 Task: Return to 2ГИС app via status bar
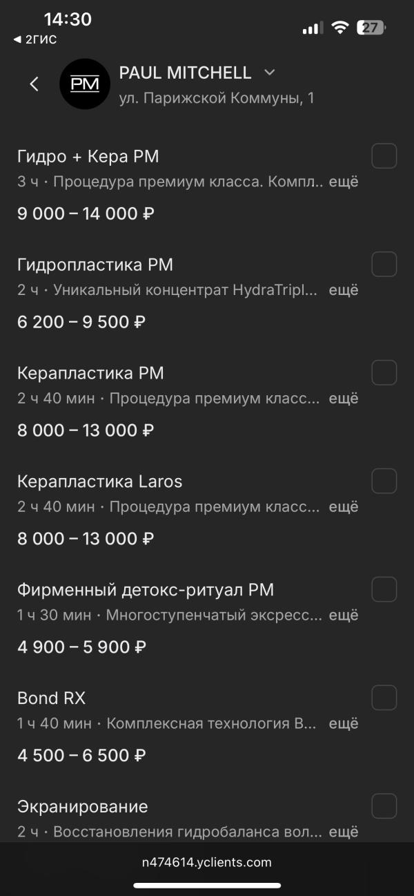click(36, 39)
